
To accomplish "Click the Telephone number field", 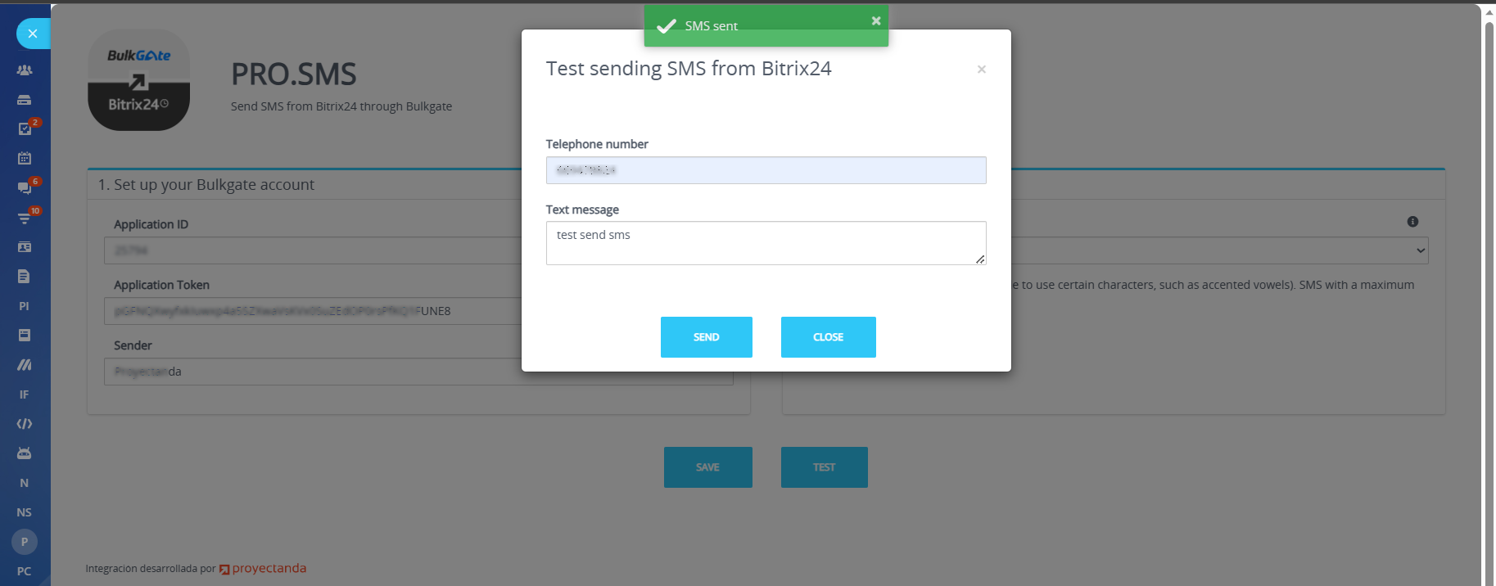I will tap(766, 170).
